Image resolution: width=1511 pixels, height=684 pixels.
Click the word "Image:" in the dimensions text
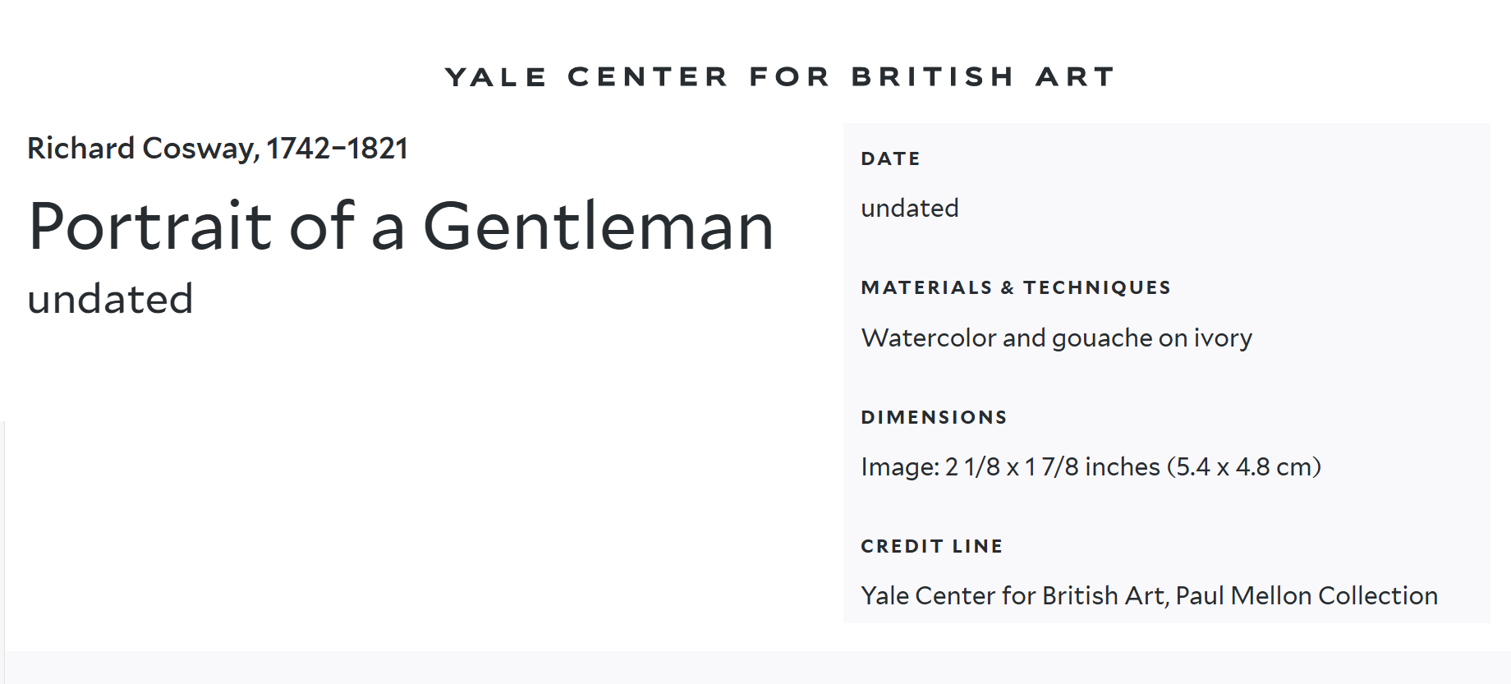tap(899, 467)
